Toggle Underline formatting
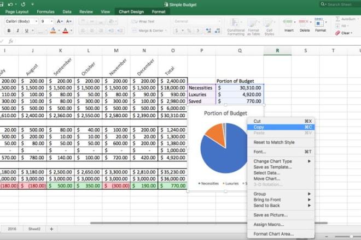Viewport: 361px width, 240px height. pos(27,31)
